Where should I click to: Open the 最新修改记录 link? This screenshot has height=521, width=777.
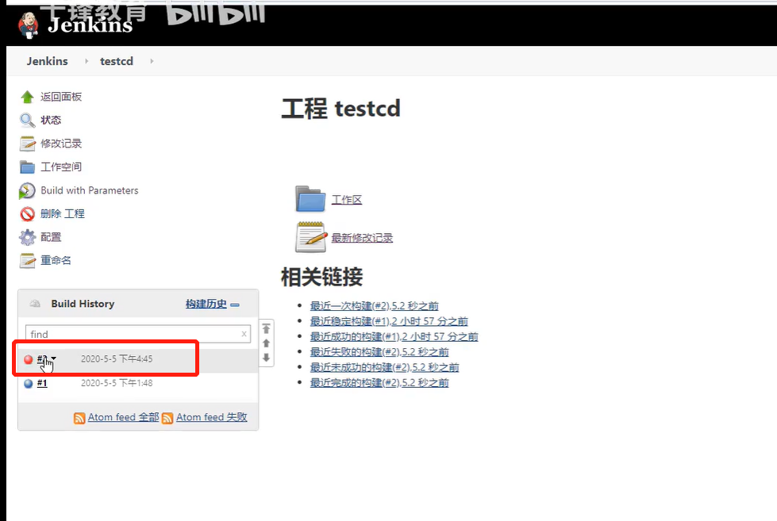click(362, 238)
